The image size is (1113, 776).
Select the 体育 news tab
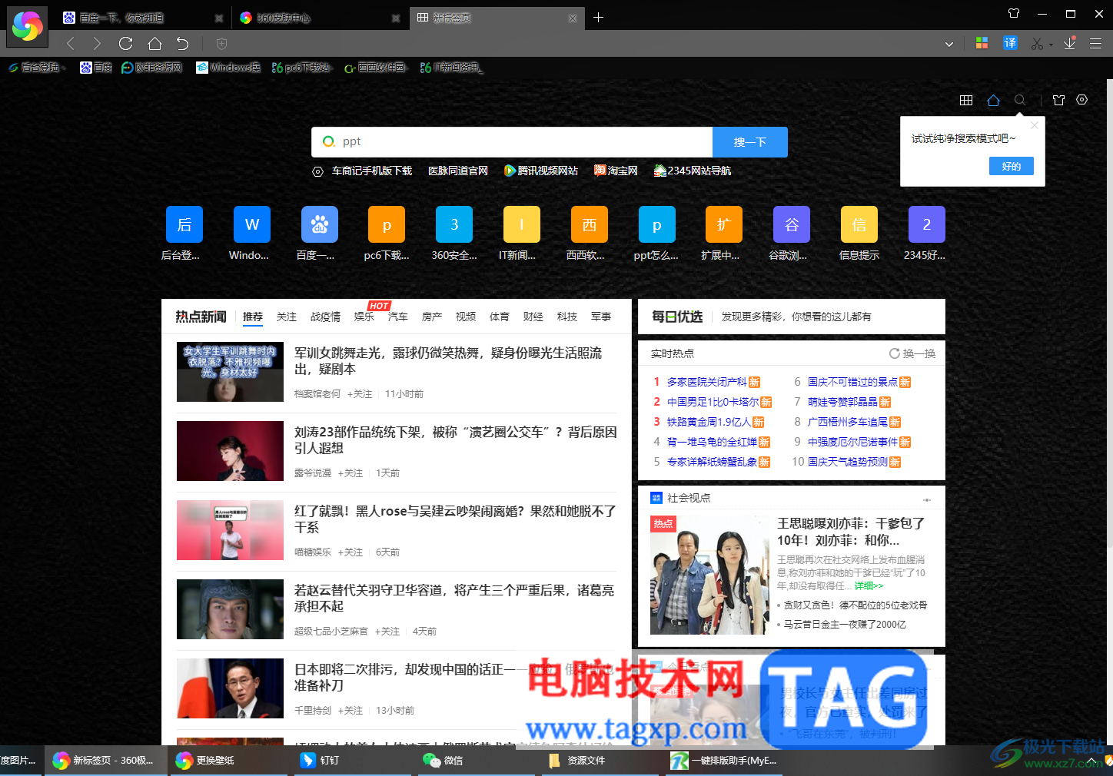[500, 317]
